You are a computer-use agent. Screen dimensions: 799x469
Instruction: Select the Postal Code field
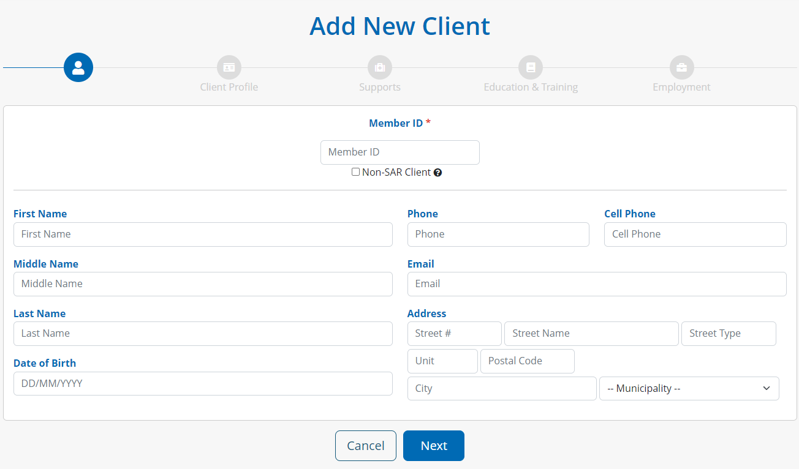click(527, 361)
